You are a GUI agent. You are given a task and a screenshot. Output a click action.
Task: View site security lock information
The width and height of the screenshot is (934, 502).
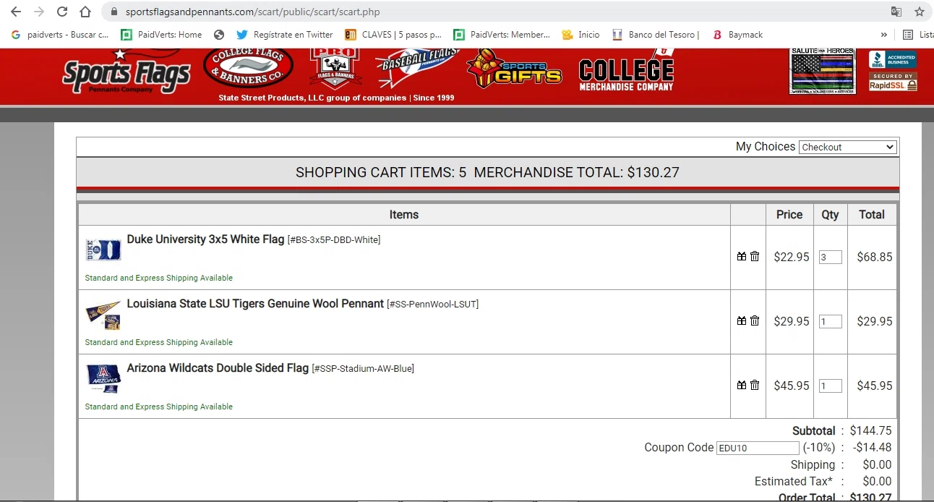tap(114, 12)
